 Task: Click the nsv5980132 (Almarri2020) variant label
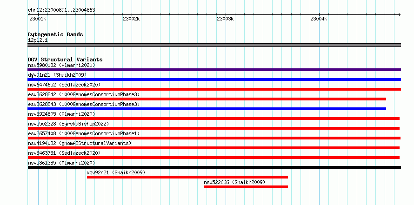pos(61,65)
